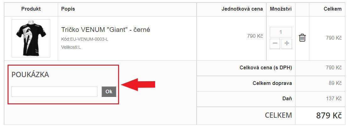Image resolution: width=352 pixels, height=129 pixels.
Task: Click the Velikosti:L size text
Action: coord(71,47)
